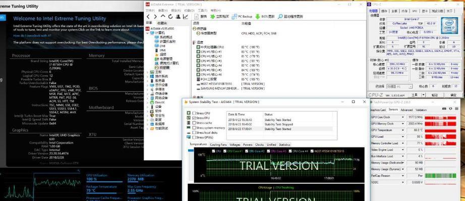Refresh the AIDA64 sensor page

(x=170, y=17)
